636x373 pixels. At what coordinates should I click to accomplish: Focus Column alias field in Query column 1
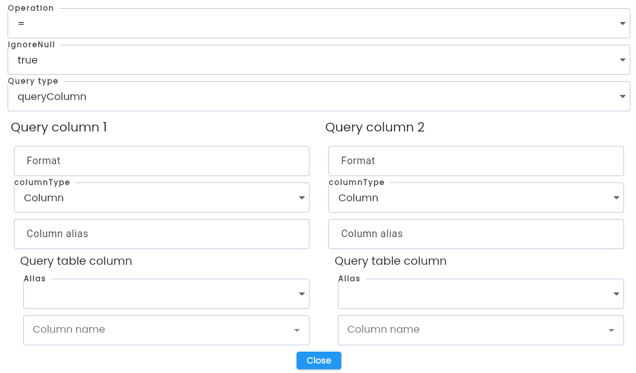pos(162,234)
